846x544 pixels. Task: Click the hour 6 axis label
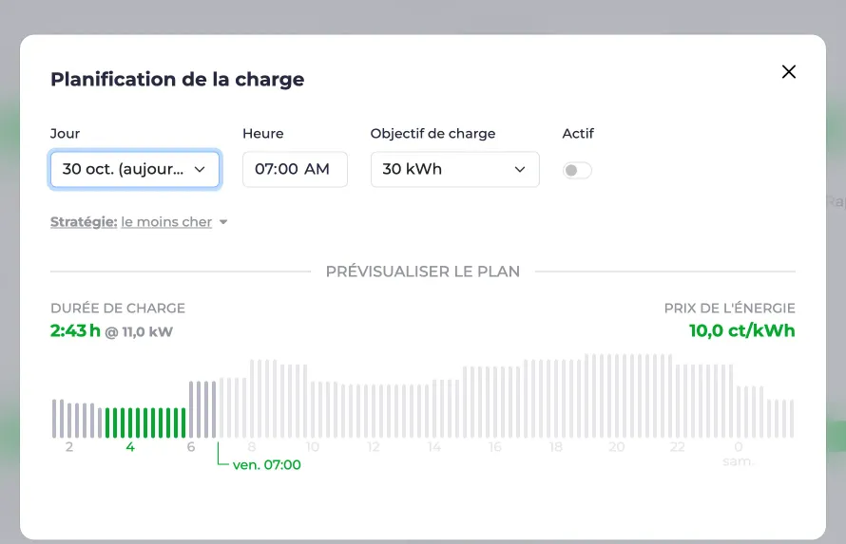[190, 446]
